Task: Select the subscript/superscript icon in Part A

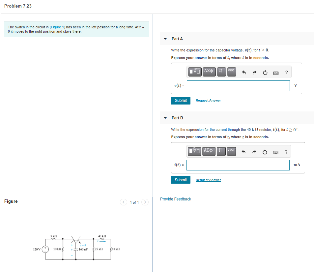Action: [221, 72]
